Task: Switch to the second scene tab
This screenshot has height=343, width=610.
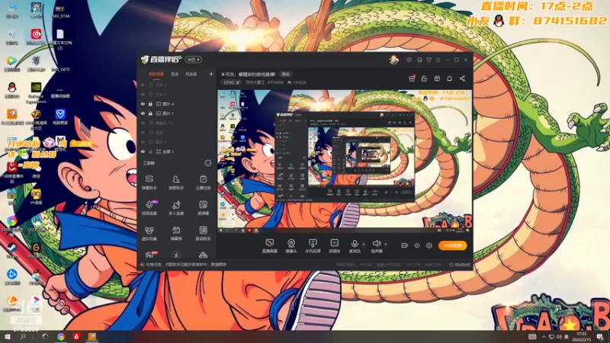Action: [175, 74]
